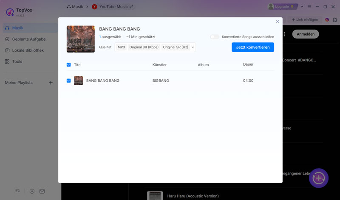The height and width of the screenshot is (200, 340).
Task: Click the Meine Playlists label
Action: pyautogui.click(x=19, y=83)
